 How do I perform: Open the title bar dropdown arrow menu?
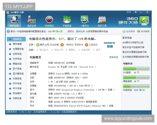(136, 12)
